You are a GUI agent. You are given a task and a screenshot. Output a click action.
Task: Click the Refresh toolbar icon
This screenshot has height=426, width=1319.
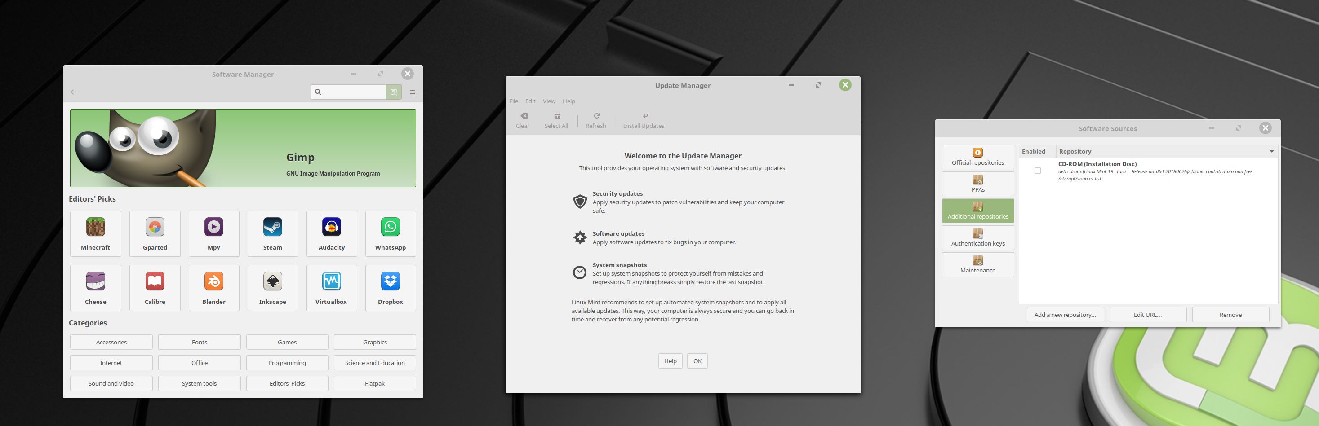tap(596, 116)
